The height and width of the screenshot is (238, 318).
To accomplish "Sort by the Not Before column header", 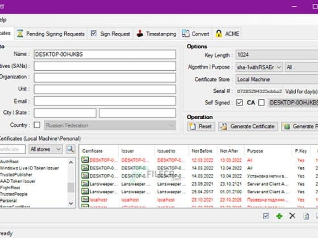I will [202, 151].
